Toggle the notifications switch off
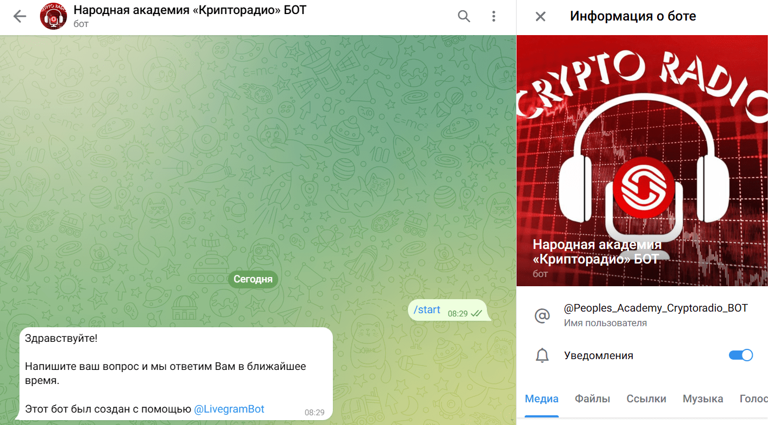 coord(741,355)
